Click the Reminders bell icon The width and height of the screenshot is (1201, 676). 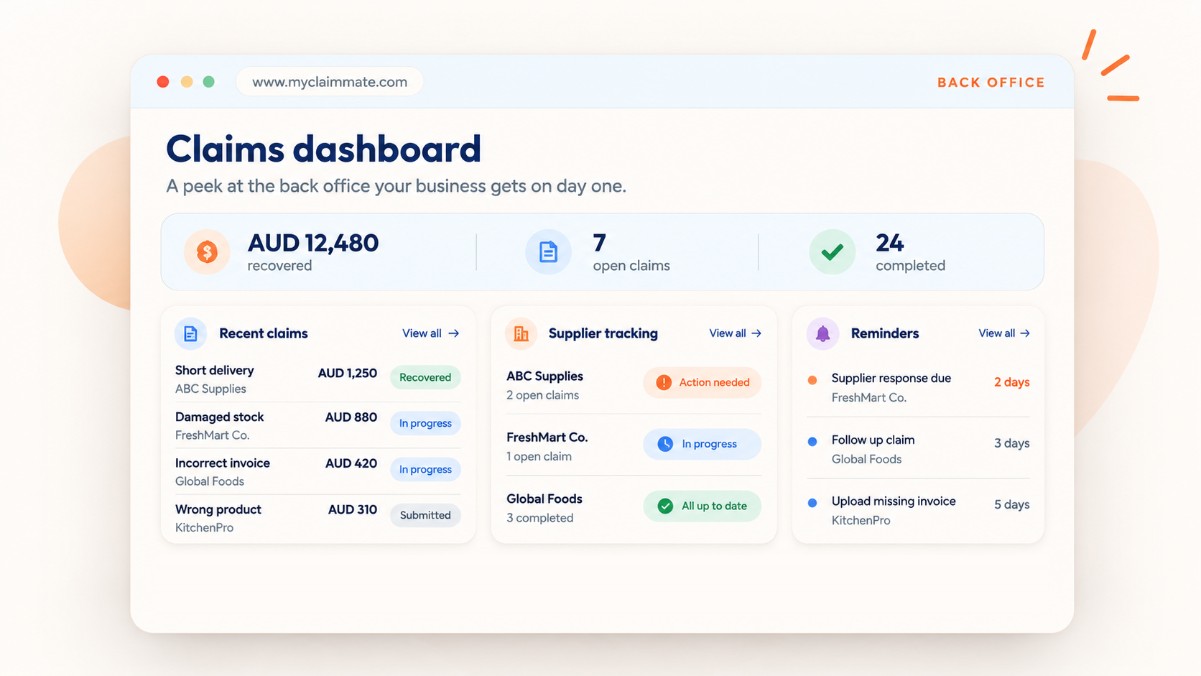(822, 333)
